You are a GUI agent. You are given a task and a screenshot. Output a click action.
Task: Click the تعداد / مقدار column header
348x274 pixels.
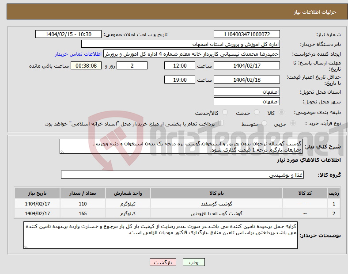click(83, 193)
